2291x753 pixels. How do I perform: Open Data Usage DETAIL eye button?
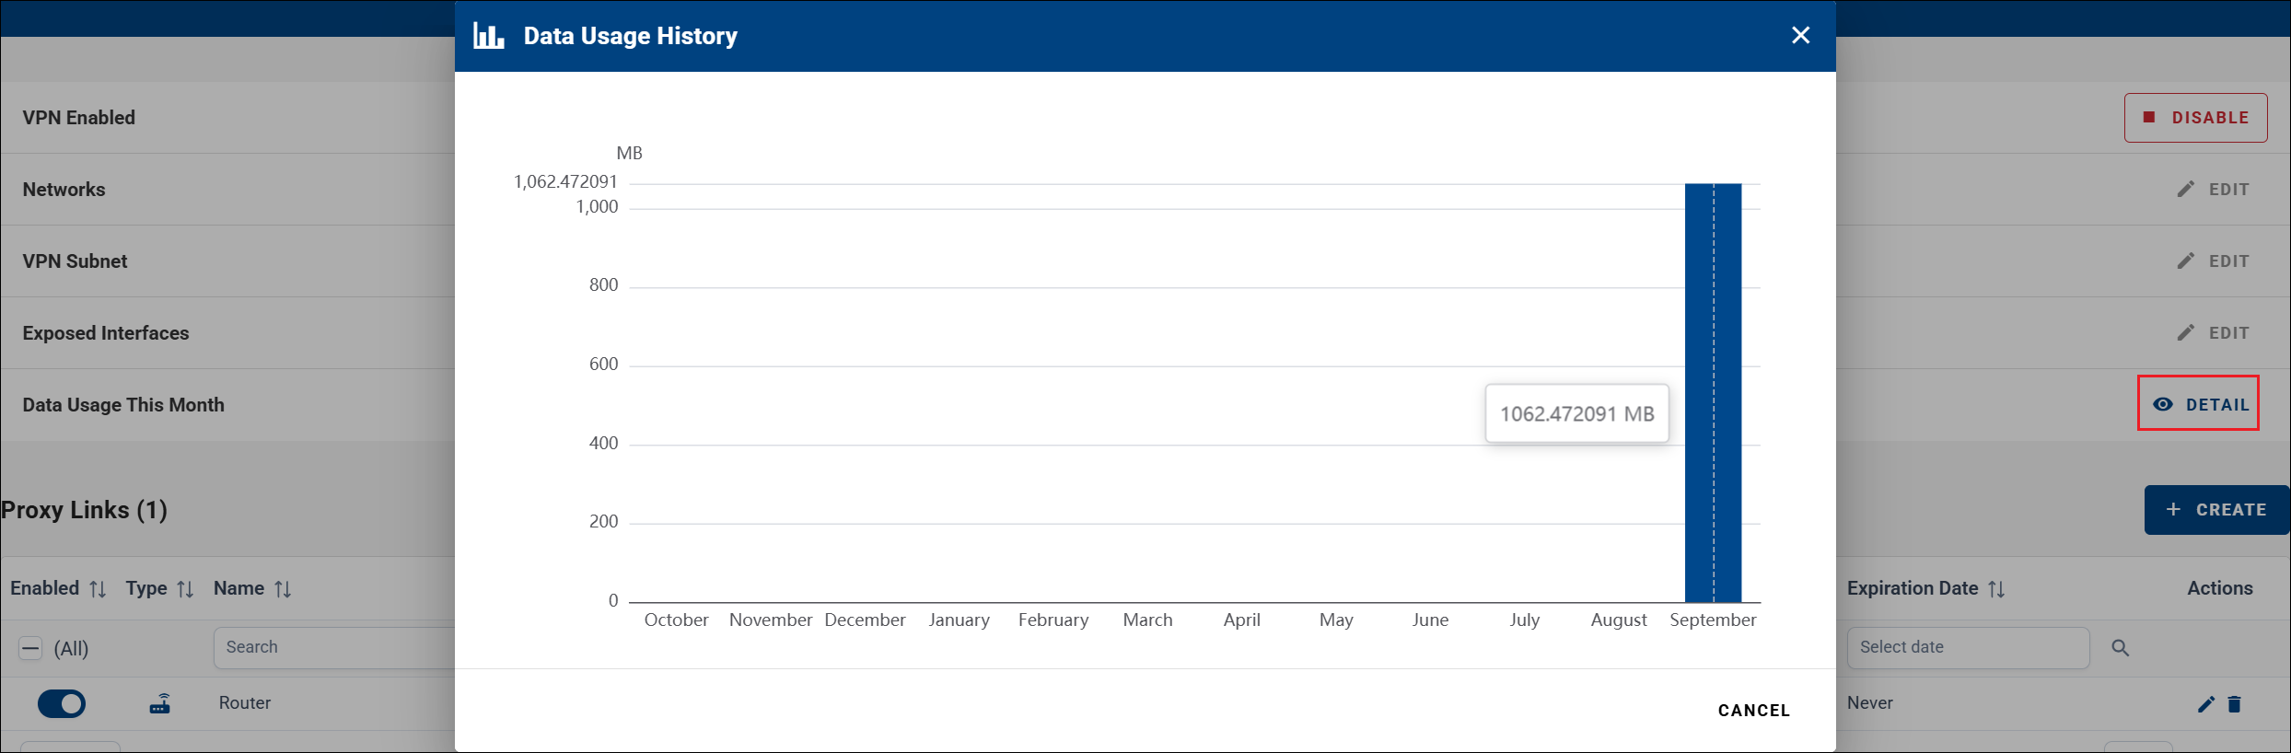coord(2199,404)
